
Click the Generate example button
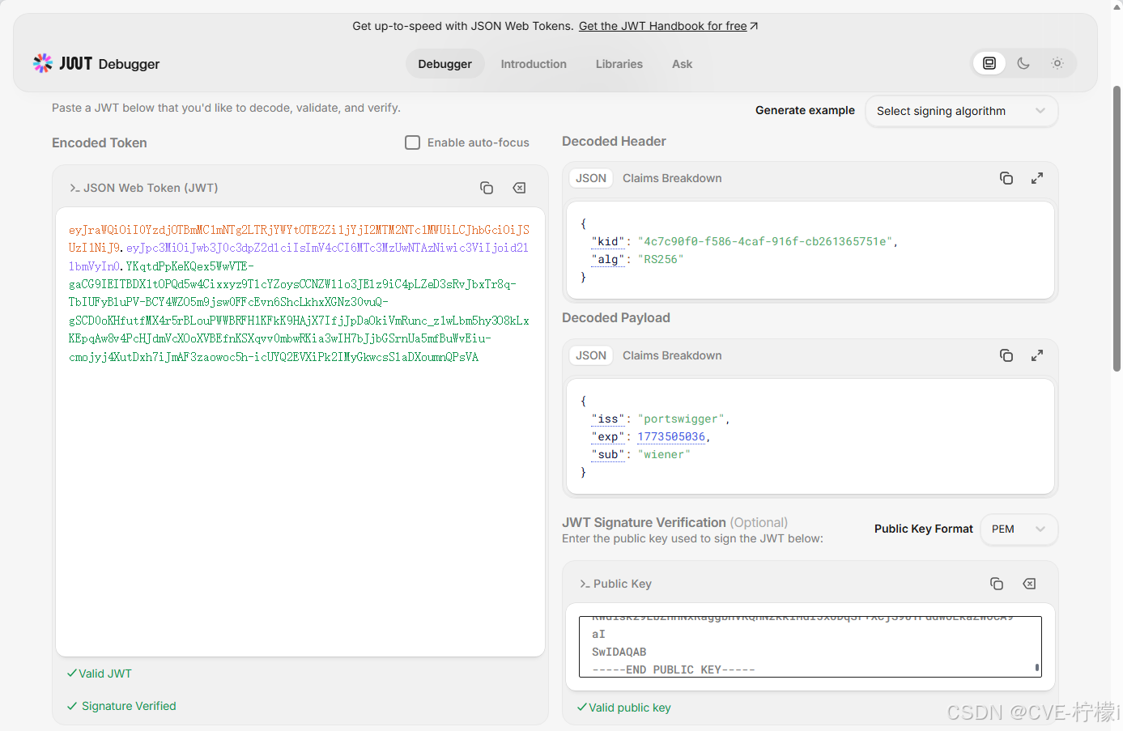tap(805, 110)
